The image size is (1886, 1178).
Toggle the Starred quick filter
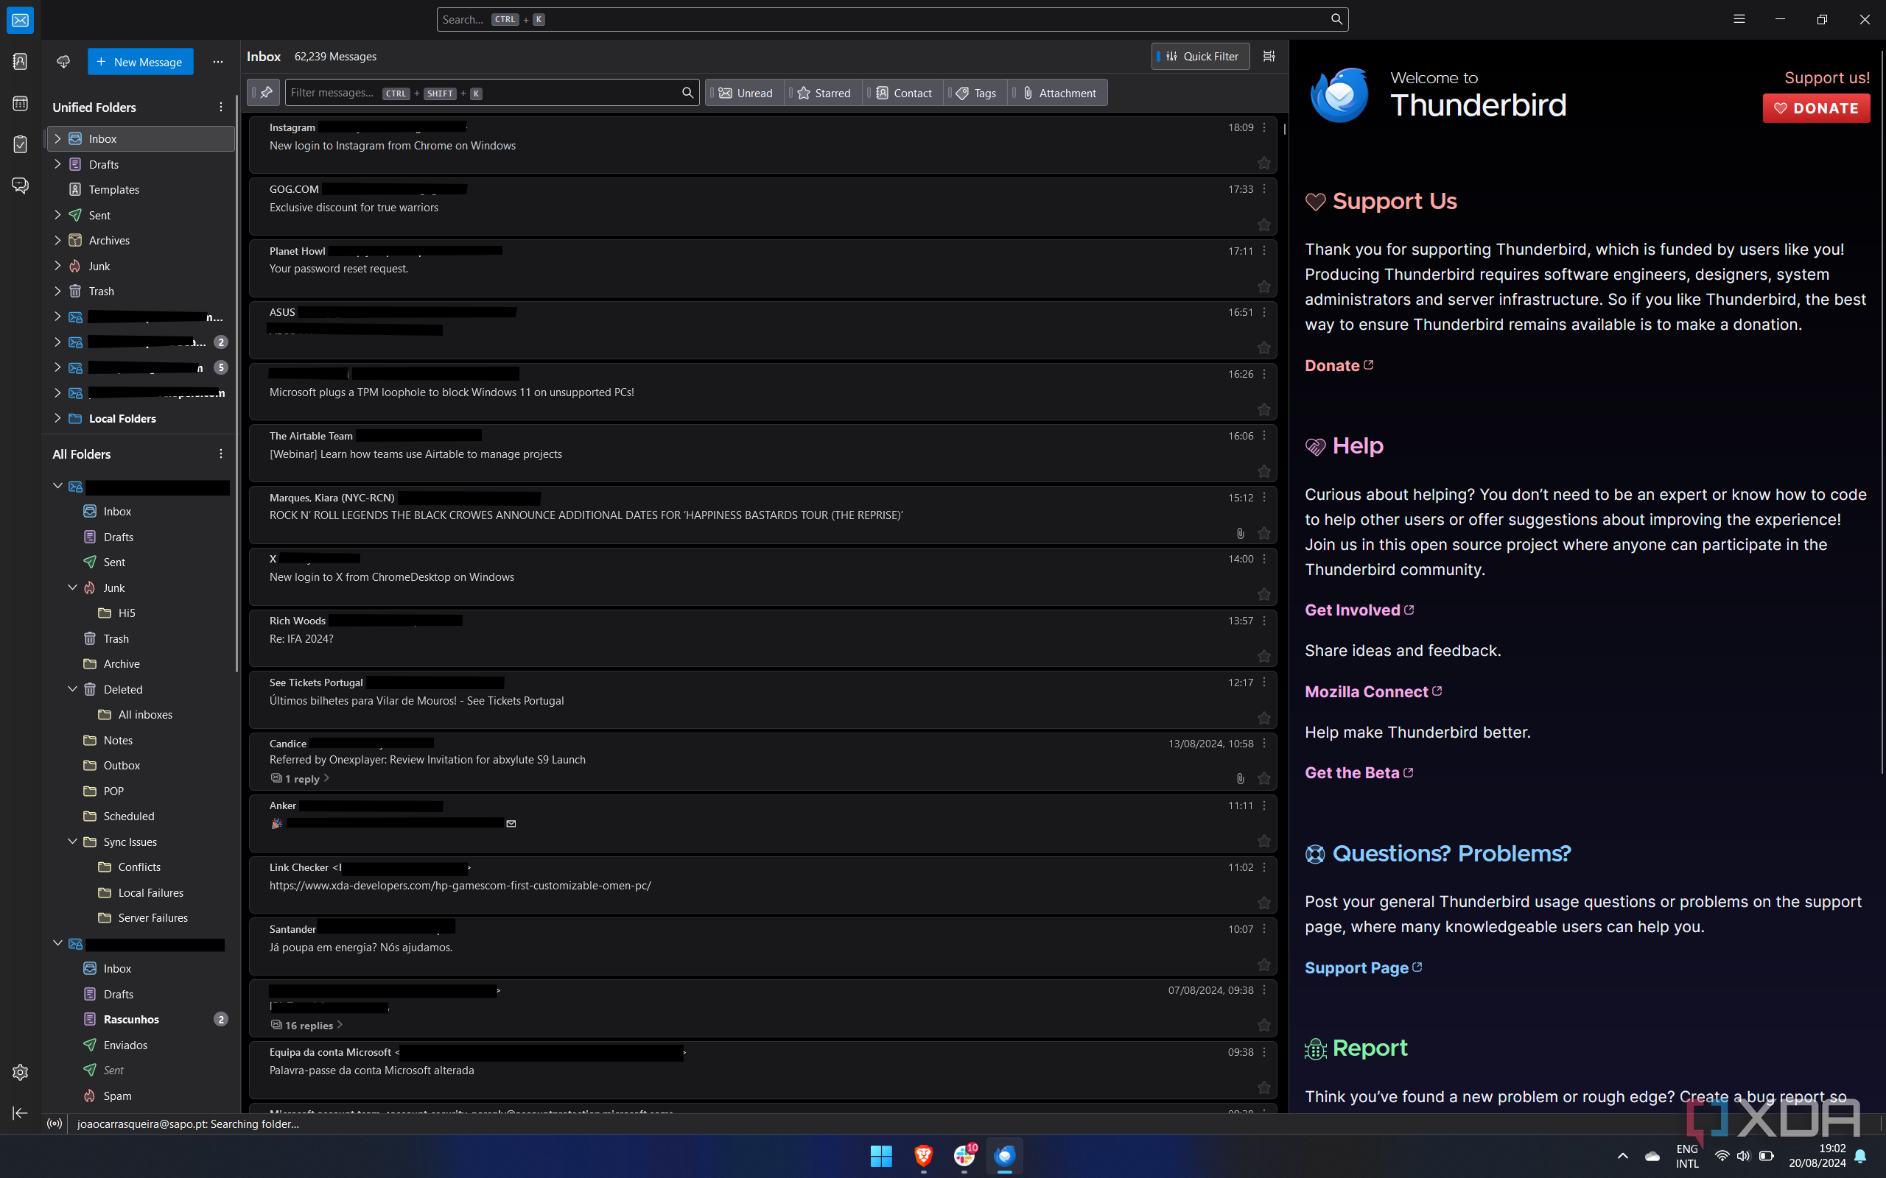(824, 93)
